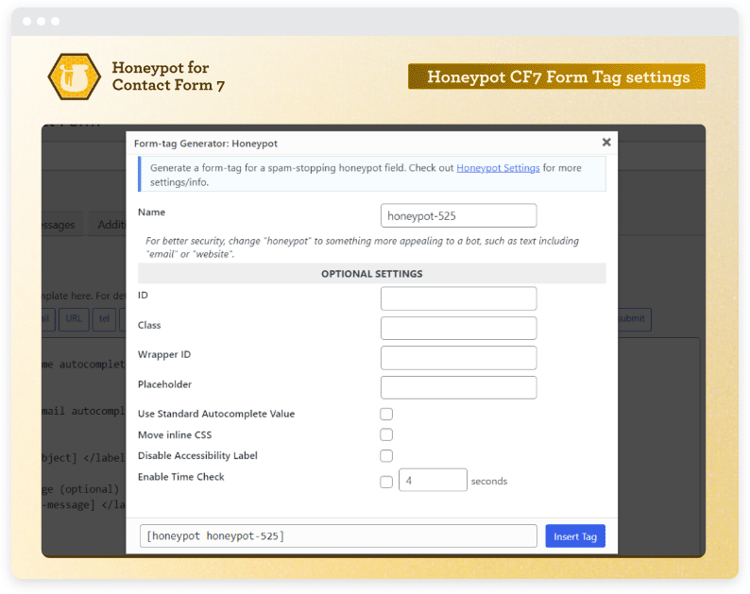Click the generated honeypot tag field
The image size is (750, 594).
tap(338, 536)
